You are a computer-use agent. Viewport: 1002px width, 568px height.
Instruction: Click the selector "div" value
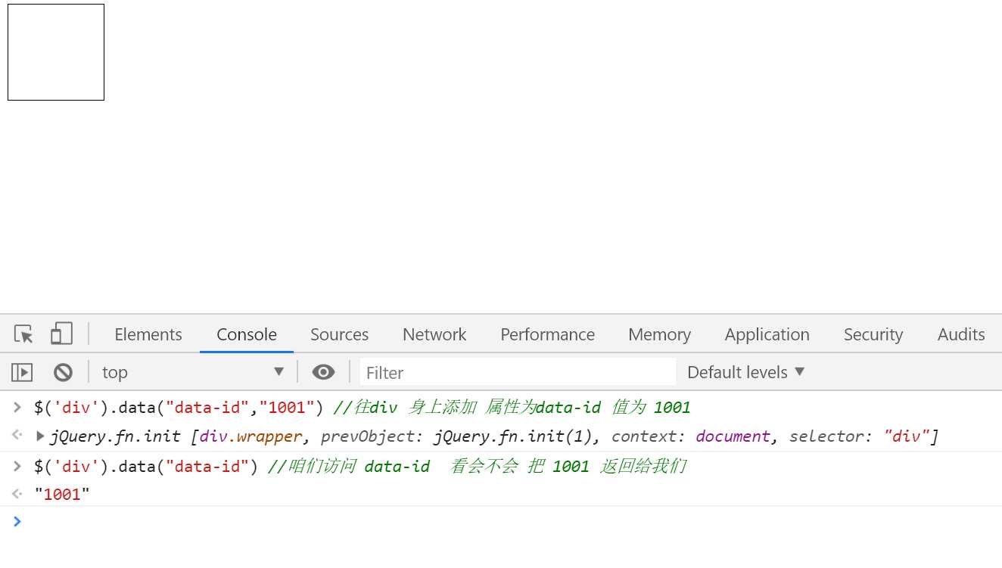tap(907, 436)
